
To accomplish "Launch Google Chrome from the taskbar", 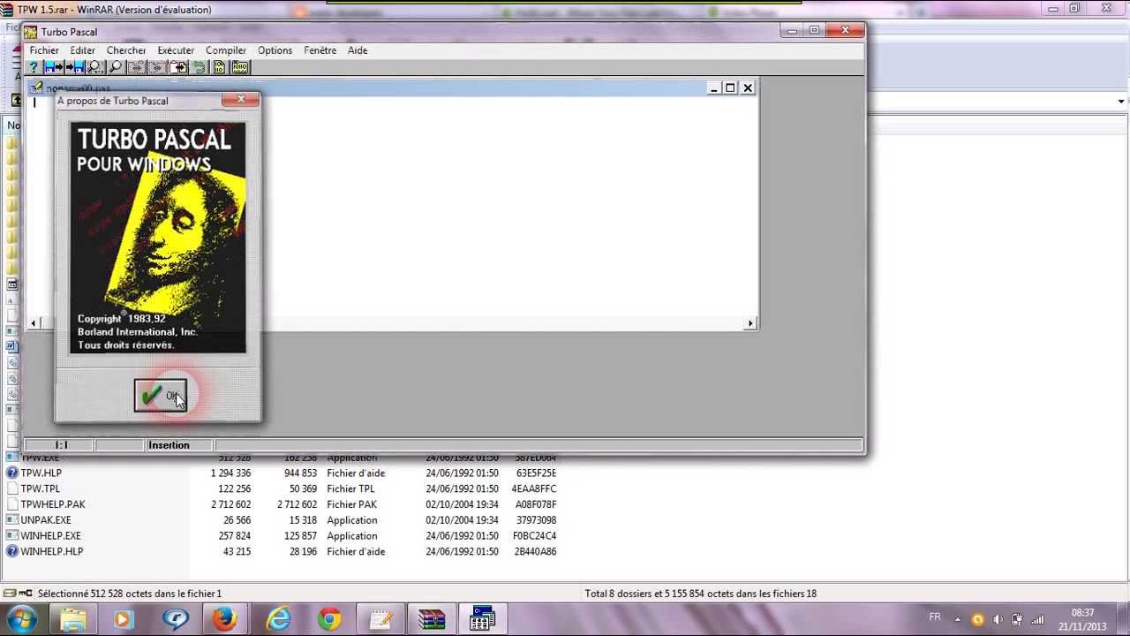I will click(x=329, y=620).
